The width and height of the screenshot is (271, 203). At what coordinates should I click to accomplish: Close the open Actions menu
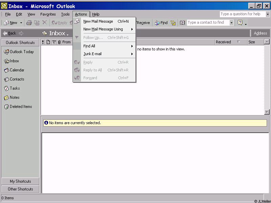[x=81, y=14]
